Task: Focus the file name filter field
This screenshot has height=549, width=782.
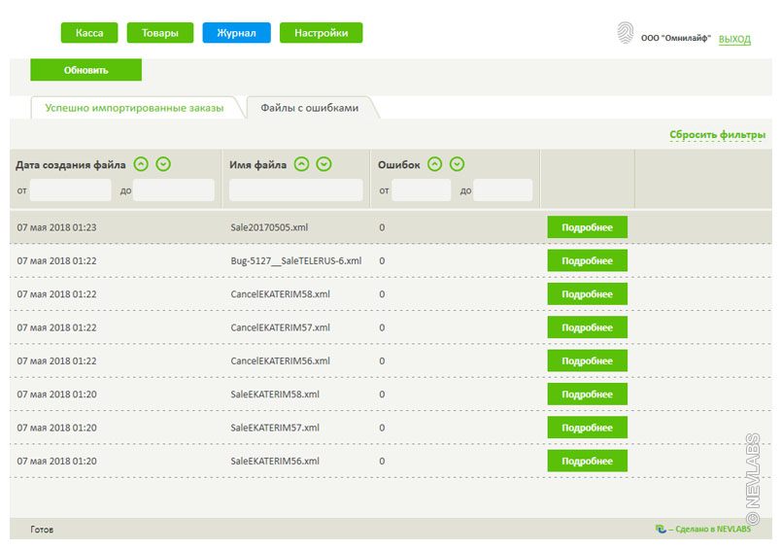Action: (x=295, y=190)
